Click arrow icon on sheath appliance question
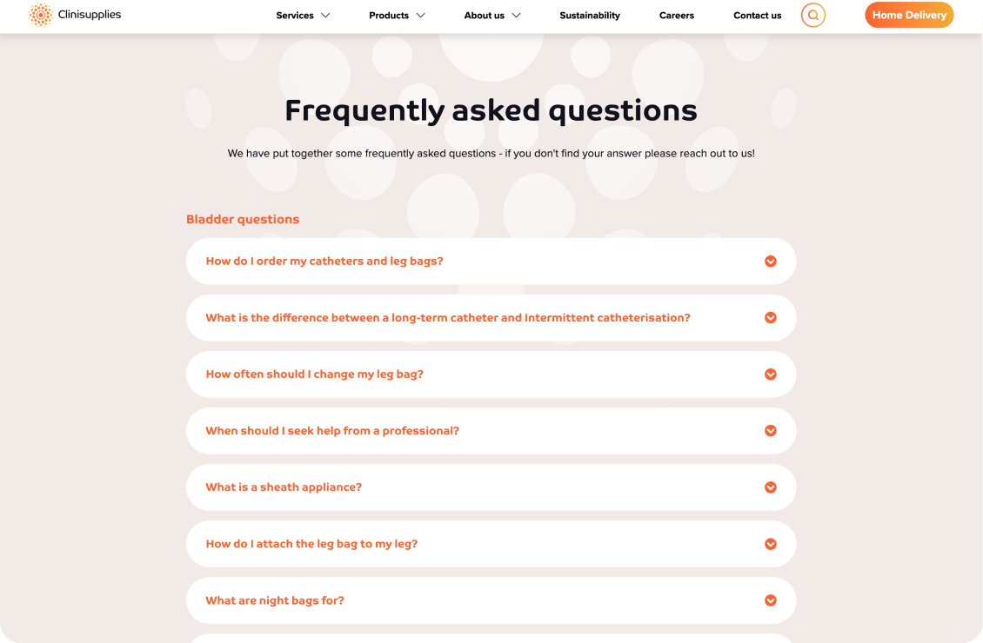The width and height of the screenshot is (983, 643). point(771,487)
